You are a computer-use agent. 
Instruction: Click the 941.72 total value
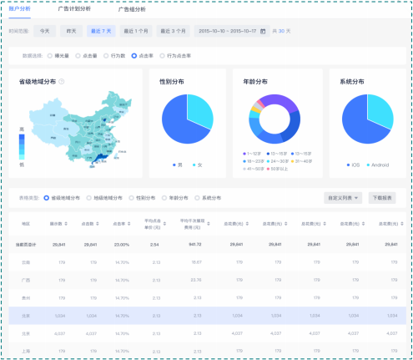195,245
